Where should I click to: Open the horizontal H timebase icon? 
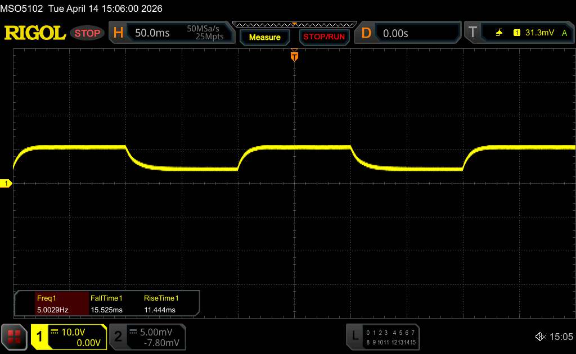tap(118, 33)
